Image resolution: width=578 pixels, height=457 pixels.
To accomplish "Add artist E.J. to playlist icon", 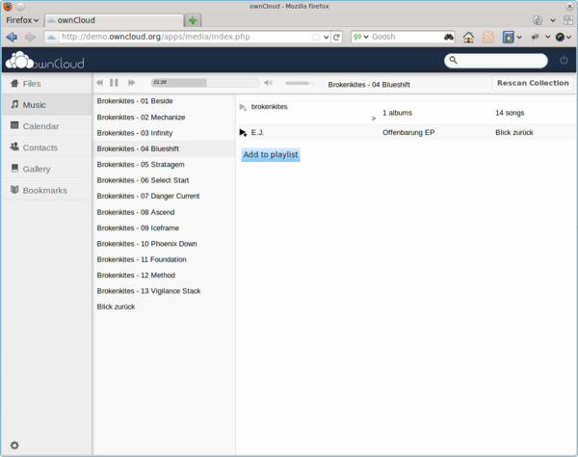I will tap(243, 133).
